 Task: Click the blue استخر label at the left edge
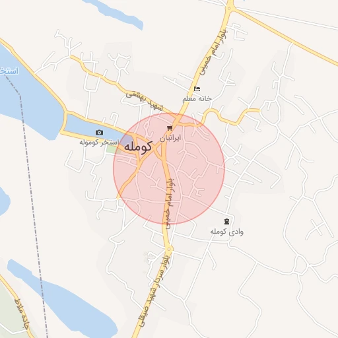(x=9, y=71)
